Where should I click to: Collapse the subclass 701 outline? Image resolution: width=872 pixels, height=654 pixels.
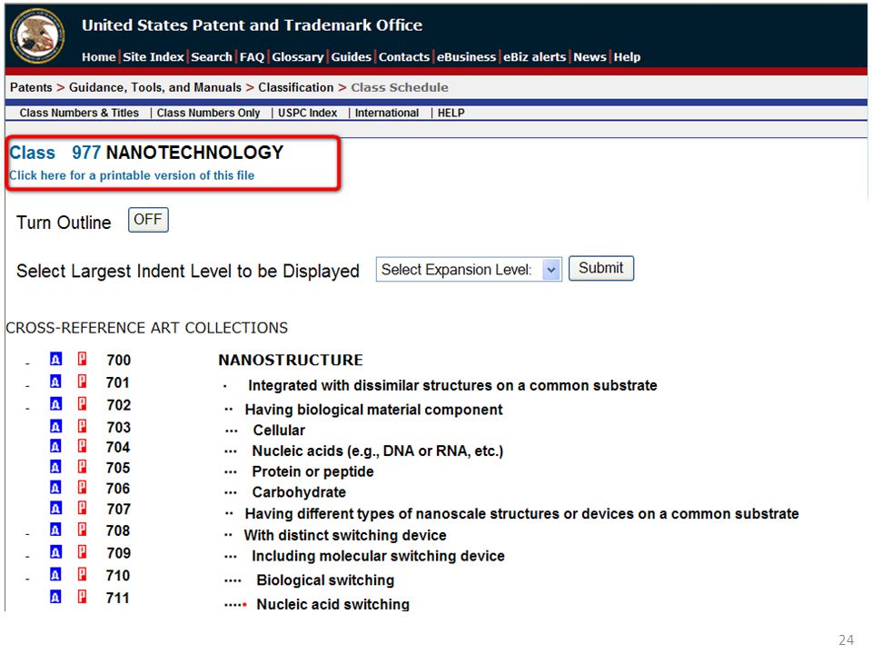click(27, 386)
